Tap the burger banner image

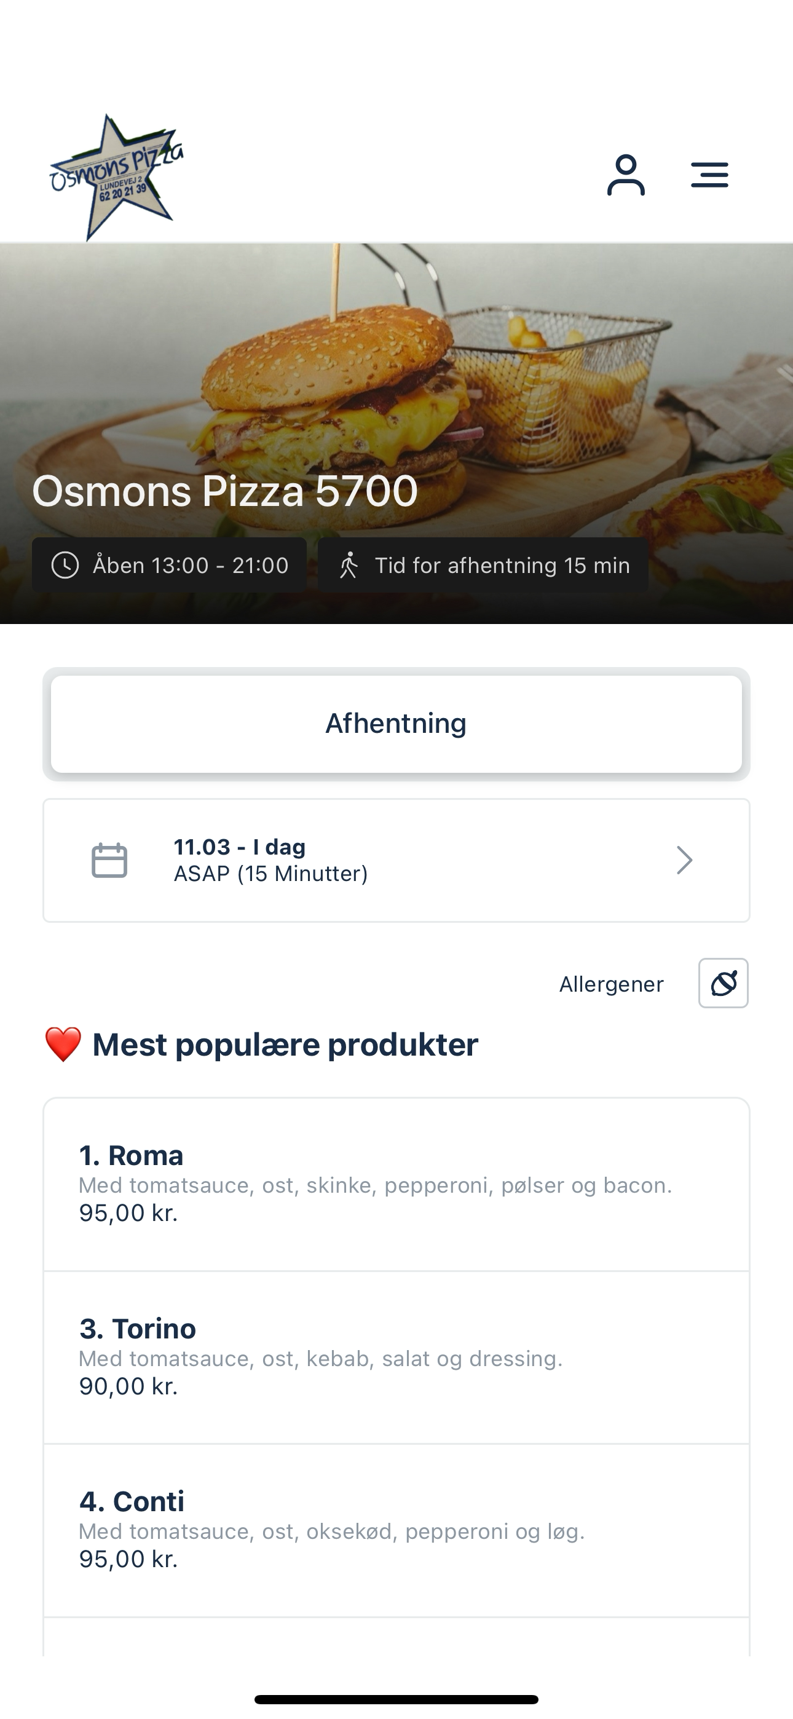point(396,374)
